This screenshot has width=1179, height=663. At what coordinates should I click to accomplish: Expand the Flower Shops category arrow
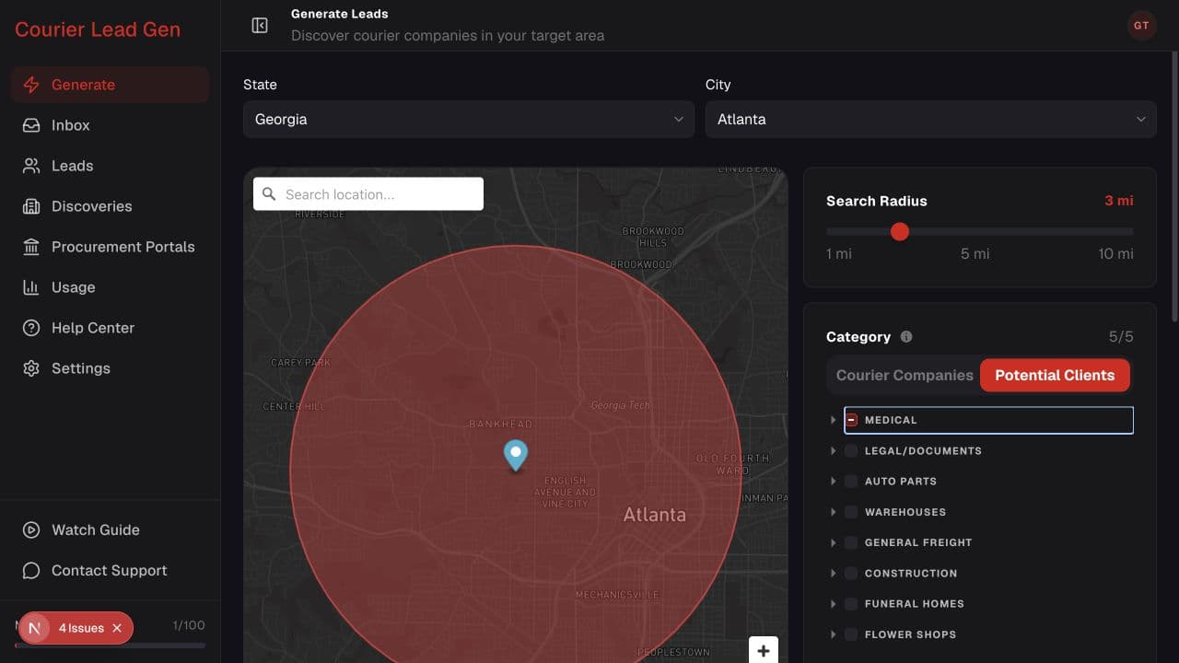[x=833, y=634]
